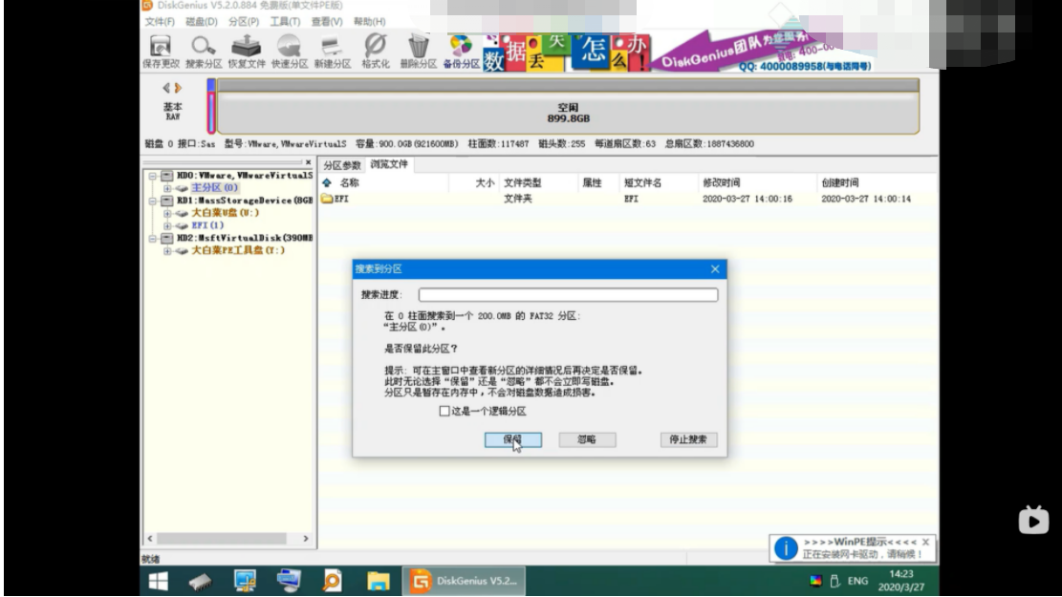Click the tree panel horizontal scrollbar thumb
The width and height of the screenshot is (1062, 597).
(x=222, y=539)
